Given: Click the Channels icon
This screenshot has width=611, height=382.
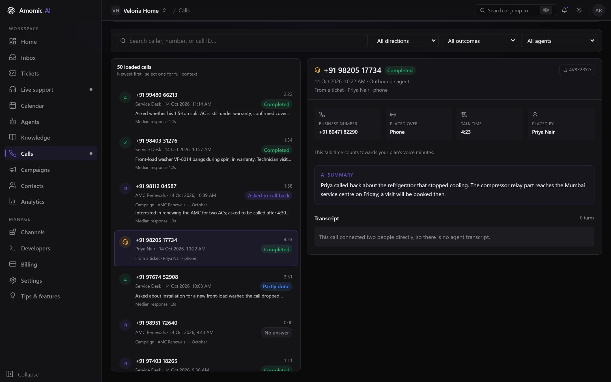Looking at the screenshot, I should pyautogui.click(x=12, y=232).
